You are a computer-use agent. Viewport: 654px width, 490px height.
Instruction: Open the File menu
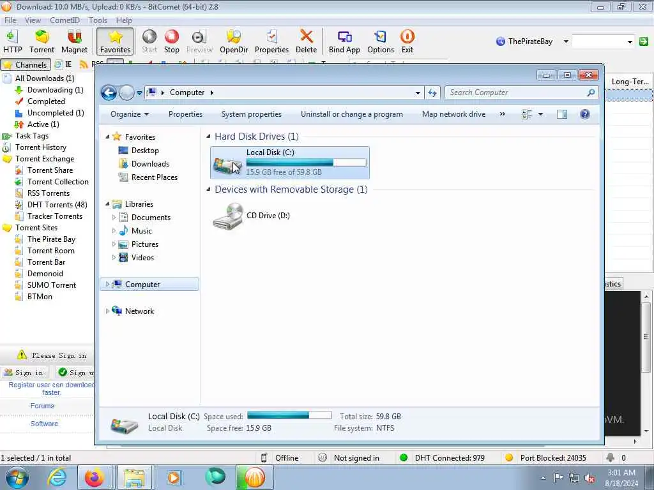(x=10, y=20)
